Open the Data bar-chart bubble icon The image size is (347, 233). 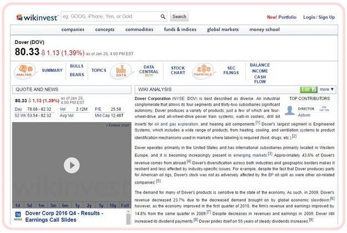tap(121, 71)
